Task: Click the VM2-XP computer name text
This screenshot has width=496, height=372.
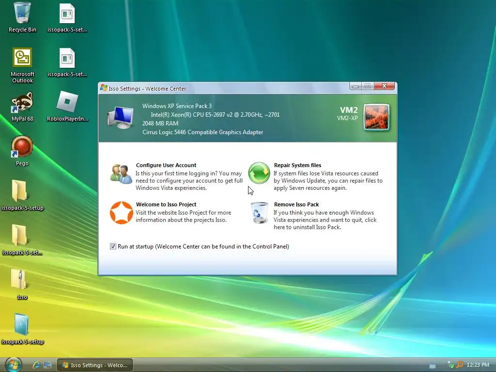Action: point(347,118)
